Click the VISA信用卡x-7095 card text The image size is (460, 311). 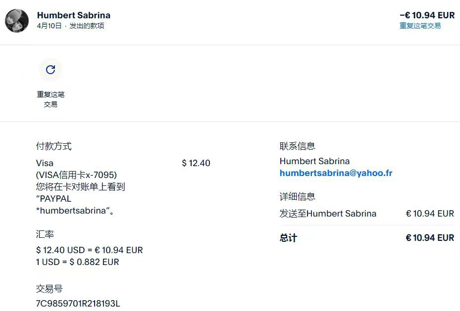[76, 175]
